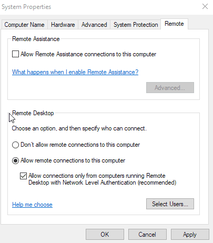213x243 pixels.
Task: Click the System Properties title bar text
Action: 26,7
